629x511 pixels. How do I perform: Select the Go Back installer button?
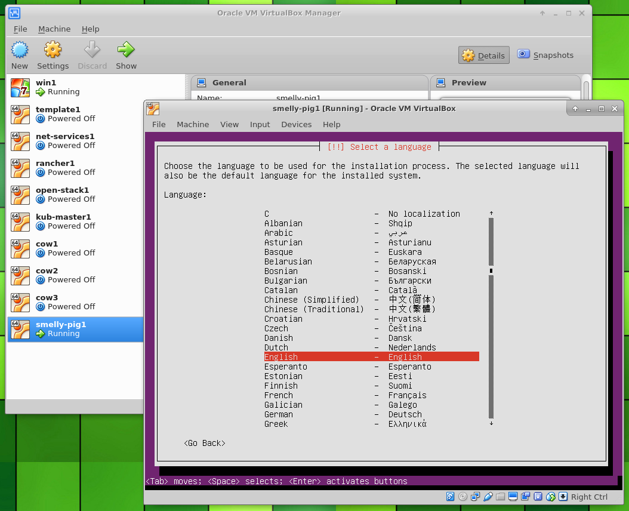(205, 443)
